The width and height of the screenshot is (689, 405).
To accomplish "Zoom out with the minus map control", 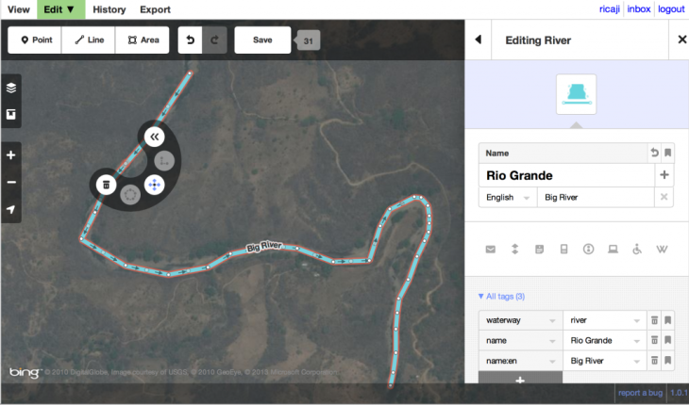I will 11,182.
